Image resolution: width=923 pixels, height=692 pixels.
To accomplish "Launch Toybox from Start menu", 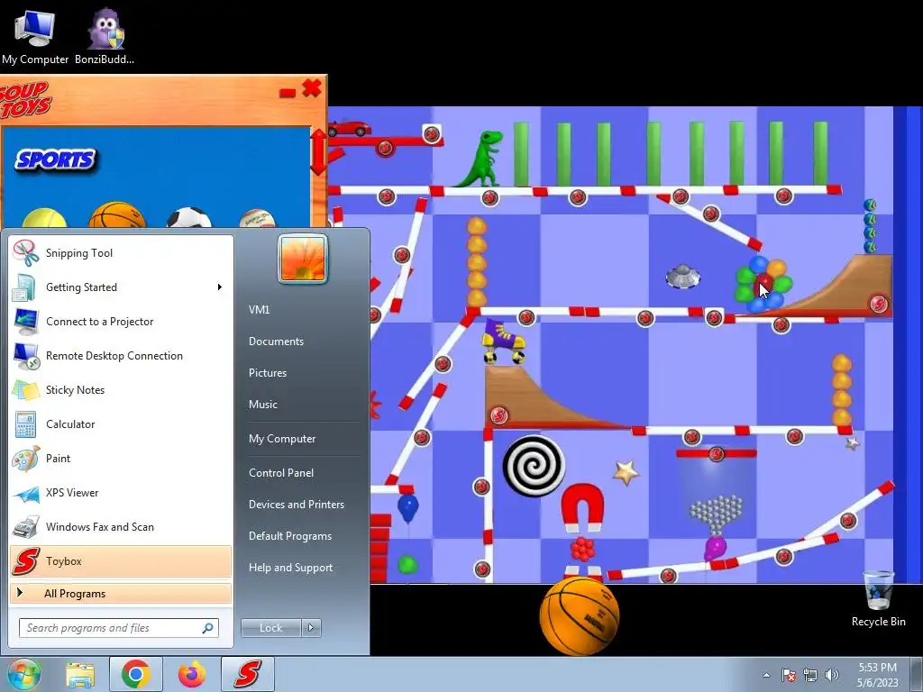I will pyautogui.click(x=121, y=560).
